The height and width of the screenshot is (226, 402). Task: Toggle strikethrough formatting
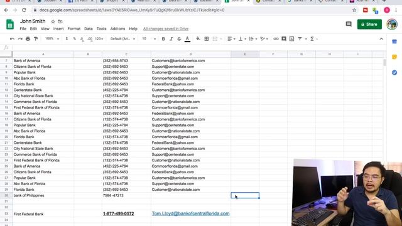[179, 39]
